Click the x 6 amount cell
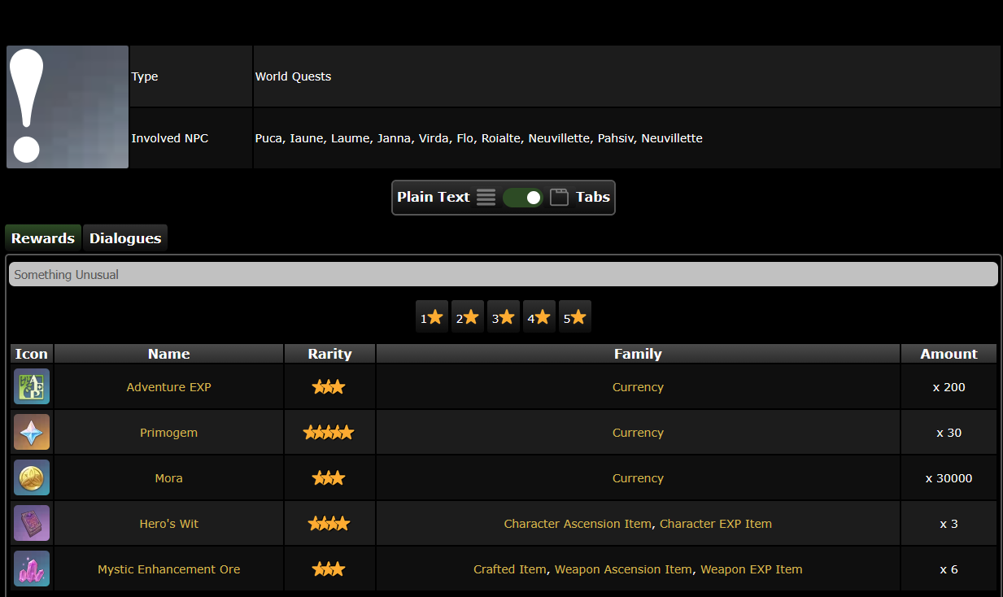The image size is (1003, 597). [x=948, y=569]
